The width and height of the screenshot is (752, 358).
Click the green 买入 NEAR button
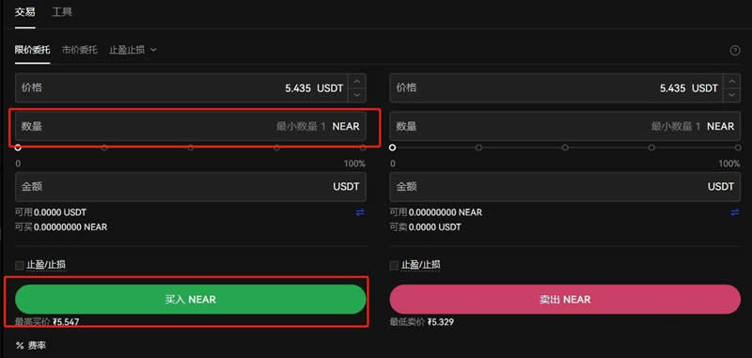click(191, 300)
